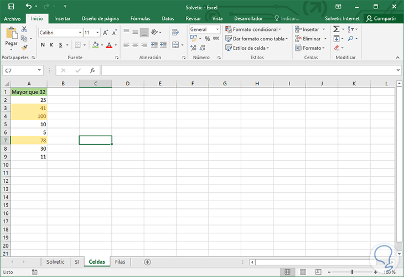Switch to the Desarrollador tab

[x=248, y=19]
